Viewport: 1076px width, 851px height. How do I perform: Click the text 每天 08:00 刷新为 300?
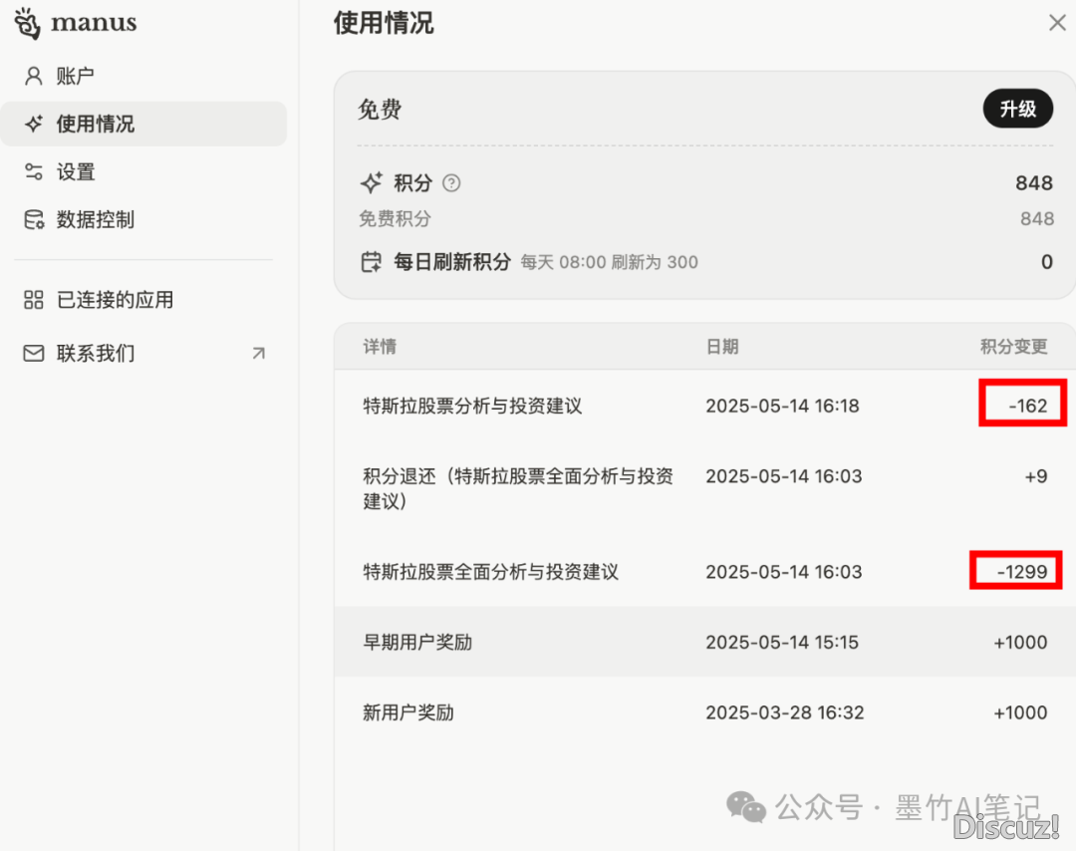pos(610,262)
